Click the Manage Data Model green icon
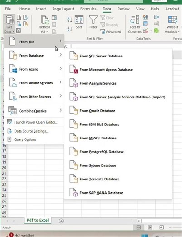Viewport: 182px width, 237px height. click(156, 31)
